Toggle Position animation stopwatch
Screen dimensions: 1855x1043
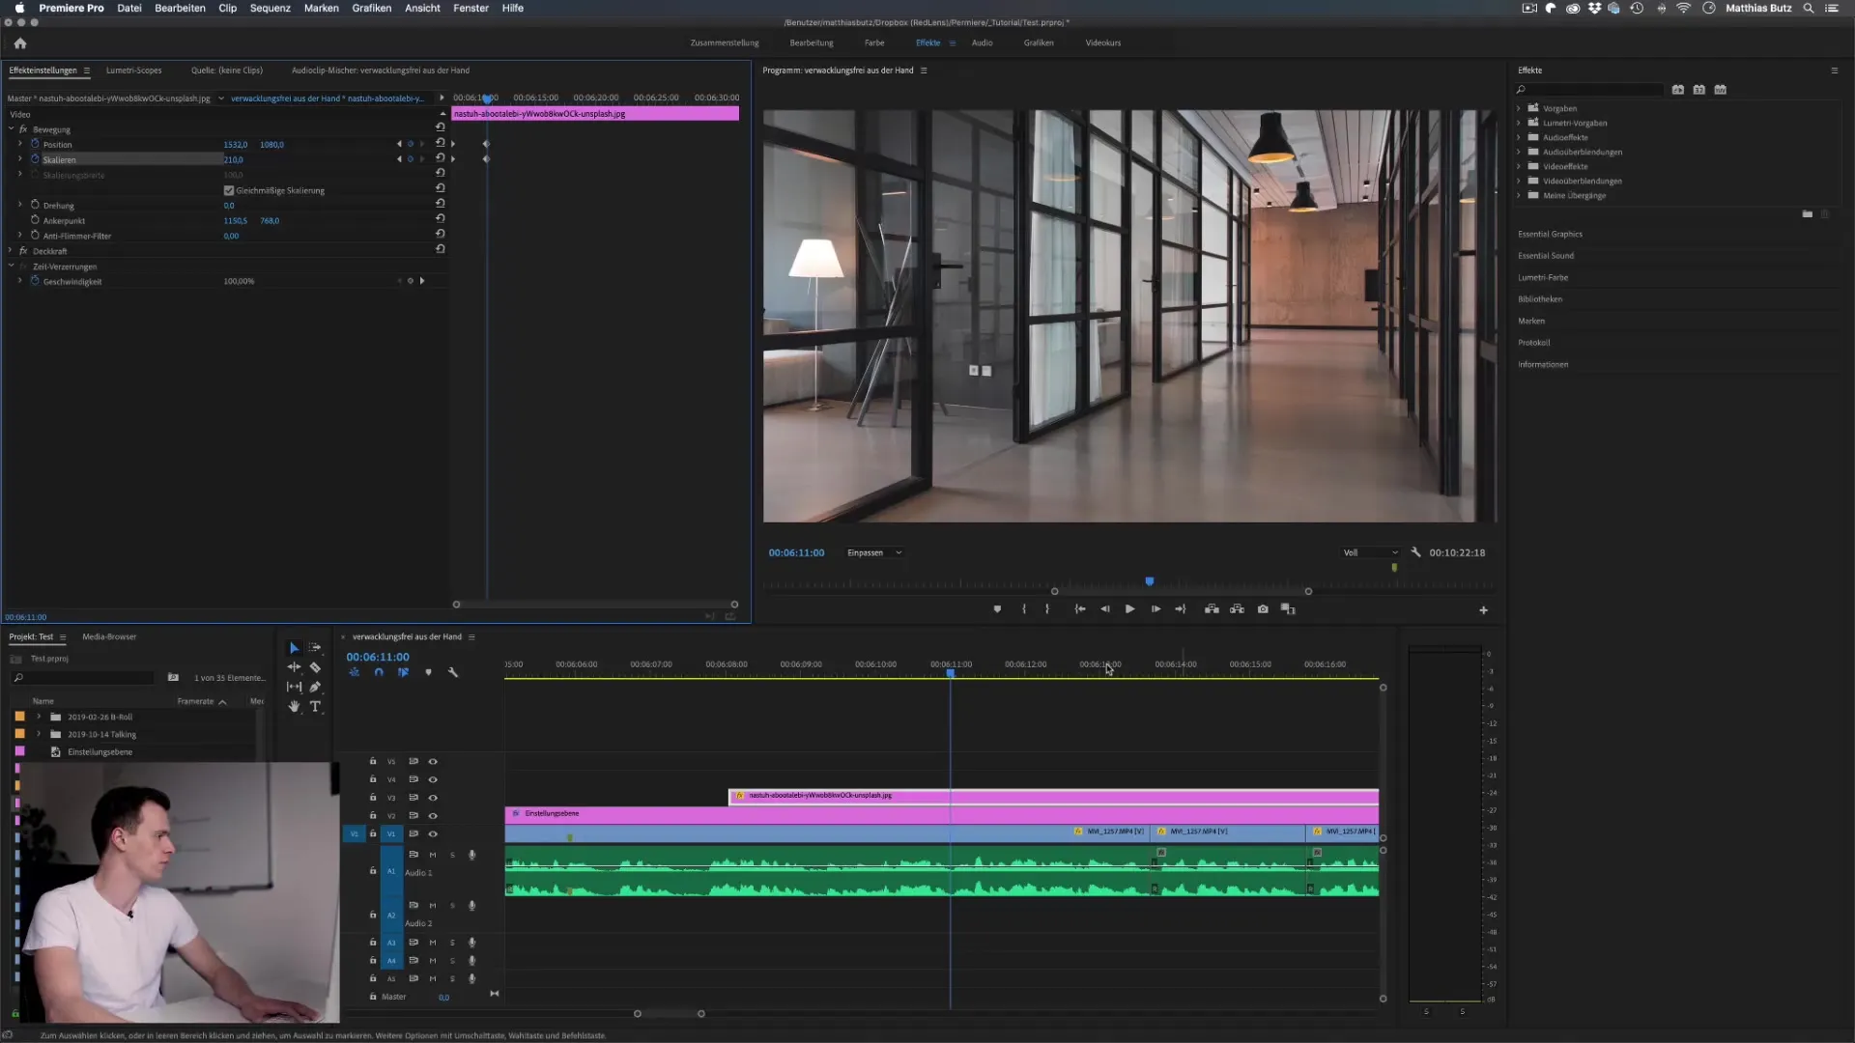(x=35, y=144)
